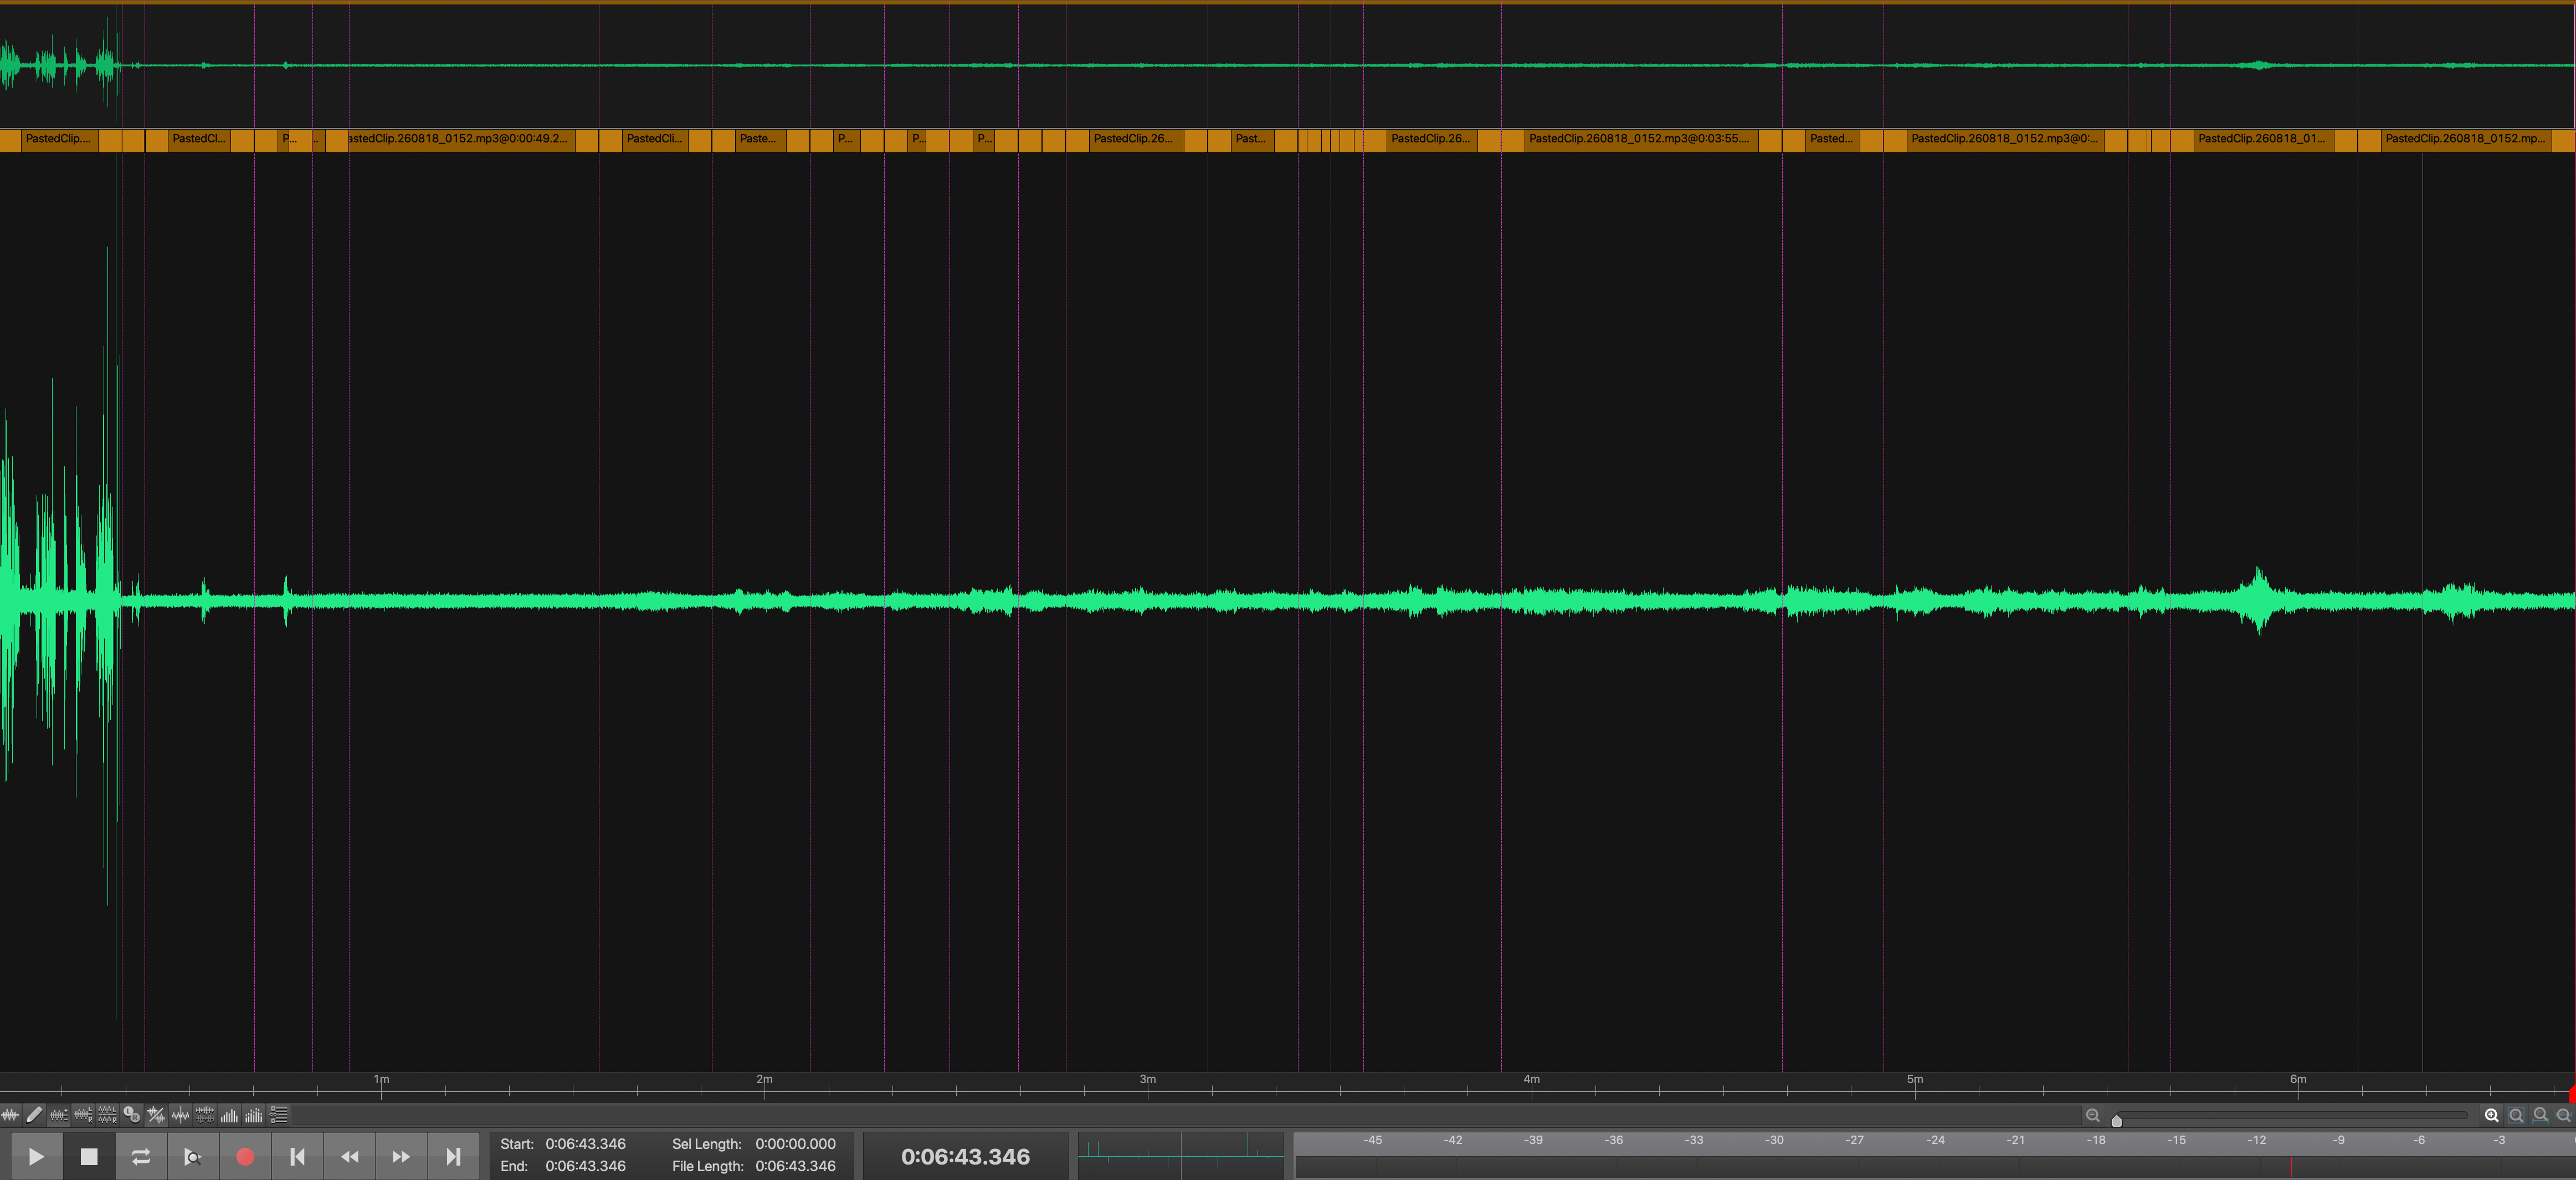Screen dimensions: 2576x1180
Task: Click the 3m mark on the time ruler
Action: click(1148, 1080)
